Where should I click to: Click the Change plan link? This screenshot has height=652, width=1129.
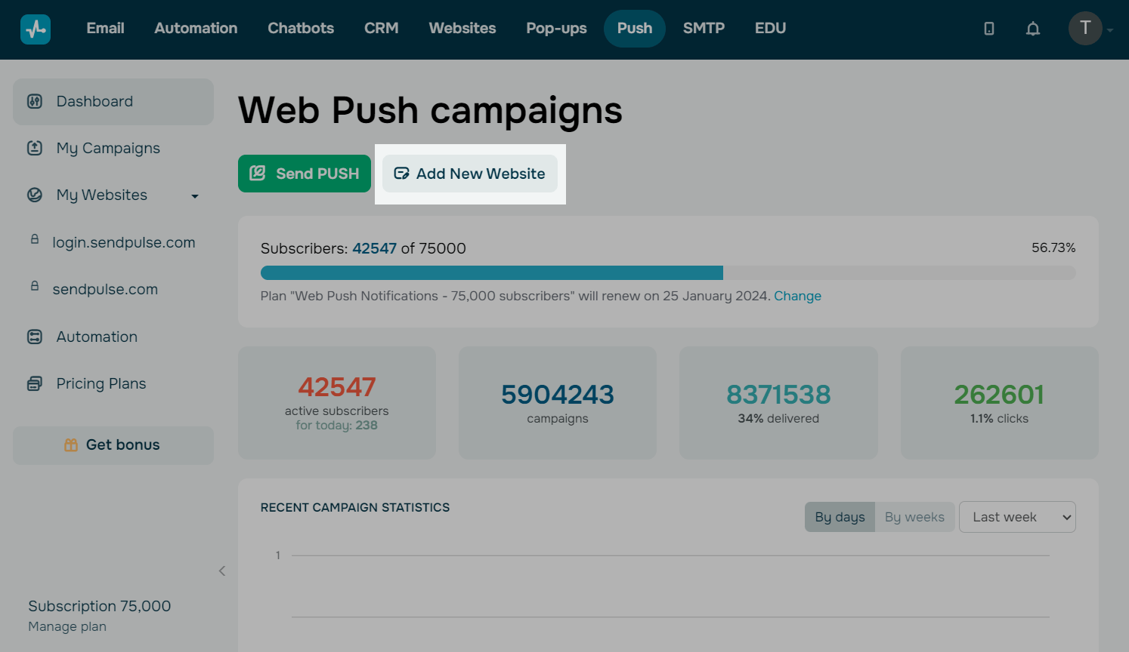tap(797, 296)
